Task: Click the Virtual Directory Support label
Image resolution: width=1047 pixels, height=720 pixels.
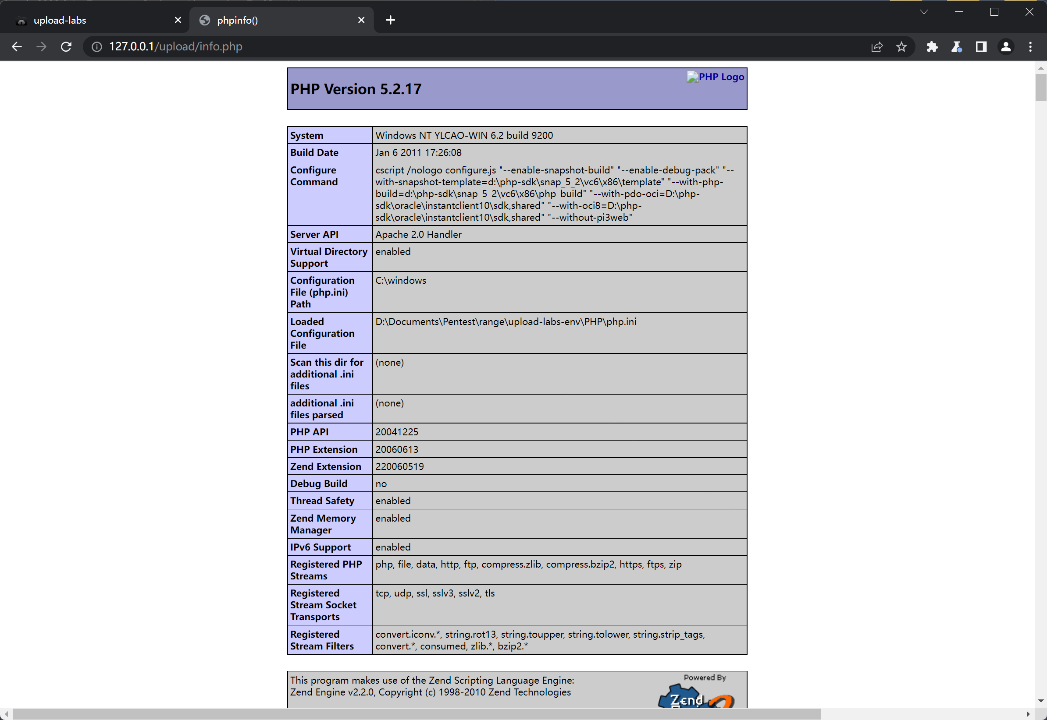Action: (x=329, y=258)
